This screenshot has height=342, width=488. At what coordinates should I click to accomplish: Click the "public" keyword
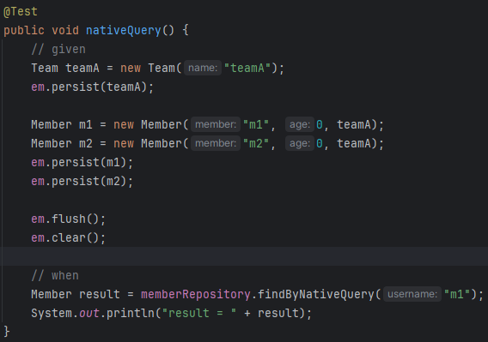(24, 31)
